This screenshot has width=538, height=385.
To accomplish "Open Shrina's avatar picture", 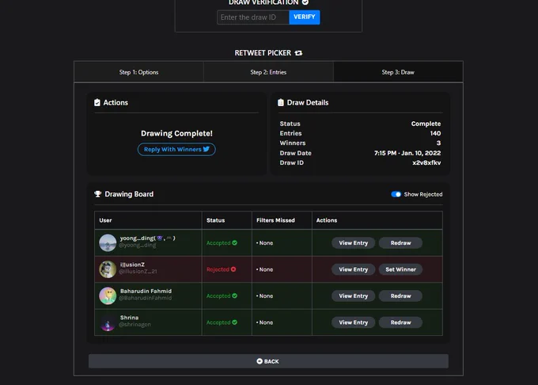I will tap(108, 322).
